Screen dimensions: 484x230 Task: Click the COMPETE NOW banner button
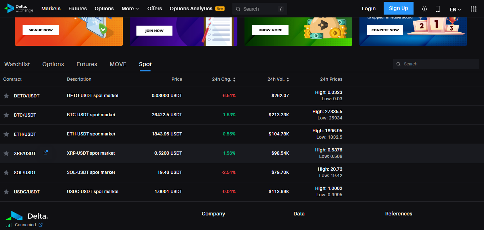coord(385,30)
